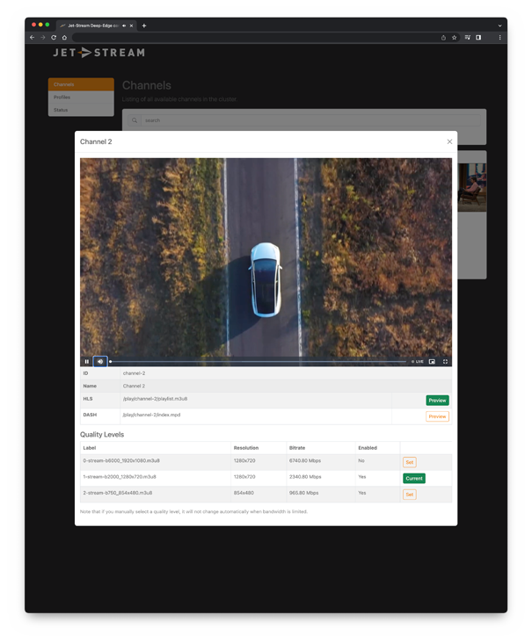Mute the video player volume
The width and height of the screenshot is (525, 636).
click(100, 361)
